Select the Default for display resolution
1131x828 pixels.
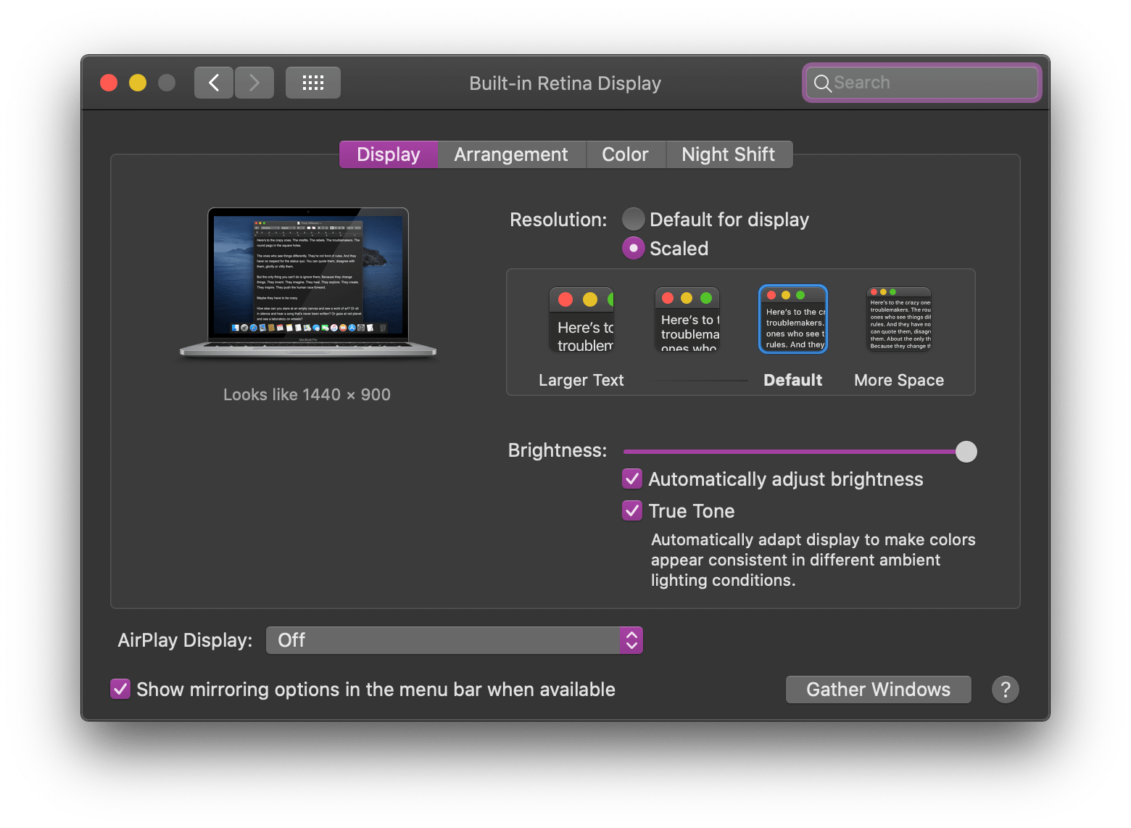pos(633,219)
